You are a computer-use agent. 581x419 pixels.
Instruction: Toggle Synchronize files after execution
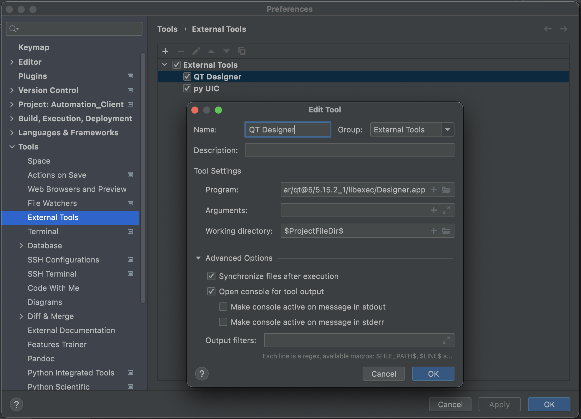211,276
